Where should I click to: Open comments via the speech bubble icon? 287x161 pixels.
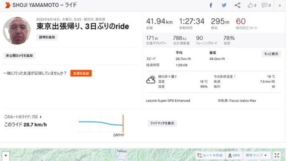coord(264,5)
